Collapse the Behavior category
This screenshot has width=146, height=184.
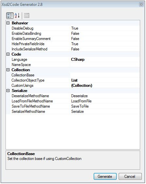click(8, 23)
